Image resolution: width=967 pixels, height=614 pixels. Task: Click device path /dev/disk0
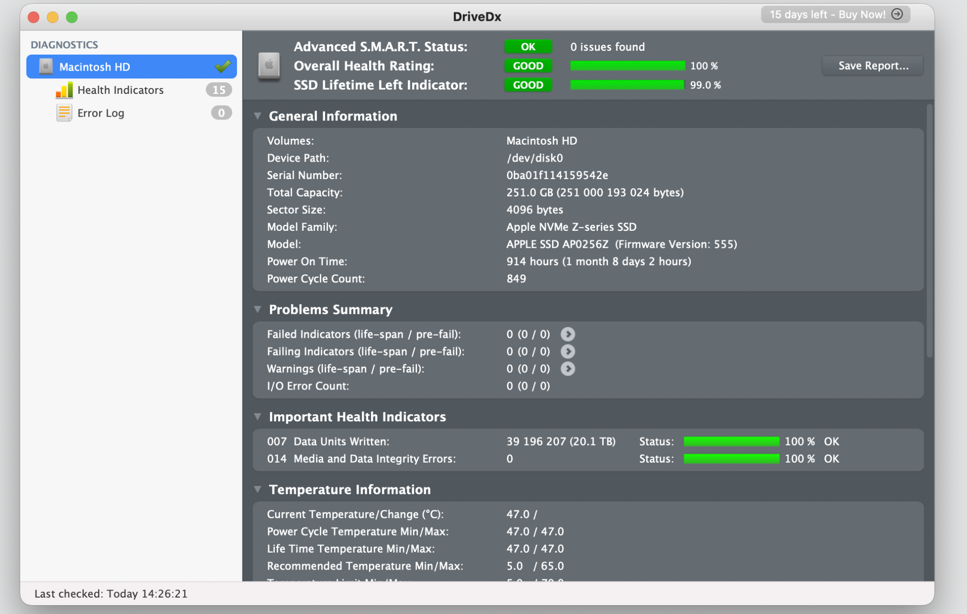tap(535, 158)
